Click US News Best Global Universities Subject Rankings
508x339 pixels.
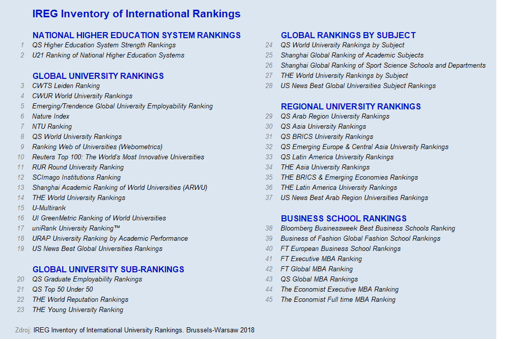(358, 86)
